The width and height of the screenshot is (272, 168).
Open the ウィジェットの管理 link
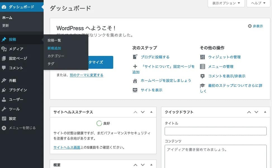pyautogui.click(x=224, y=57)
